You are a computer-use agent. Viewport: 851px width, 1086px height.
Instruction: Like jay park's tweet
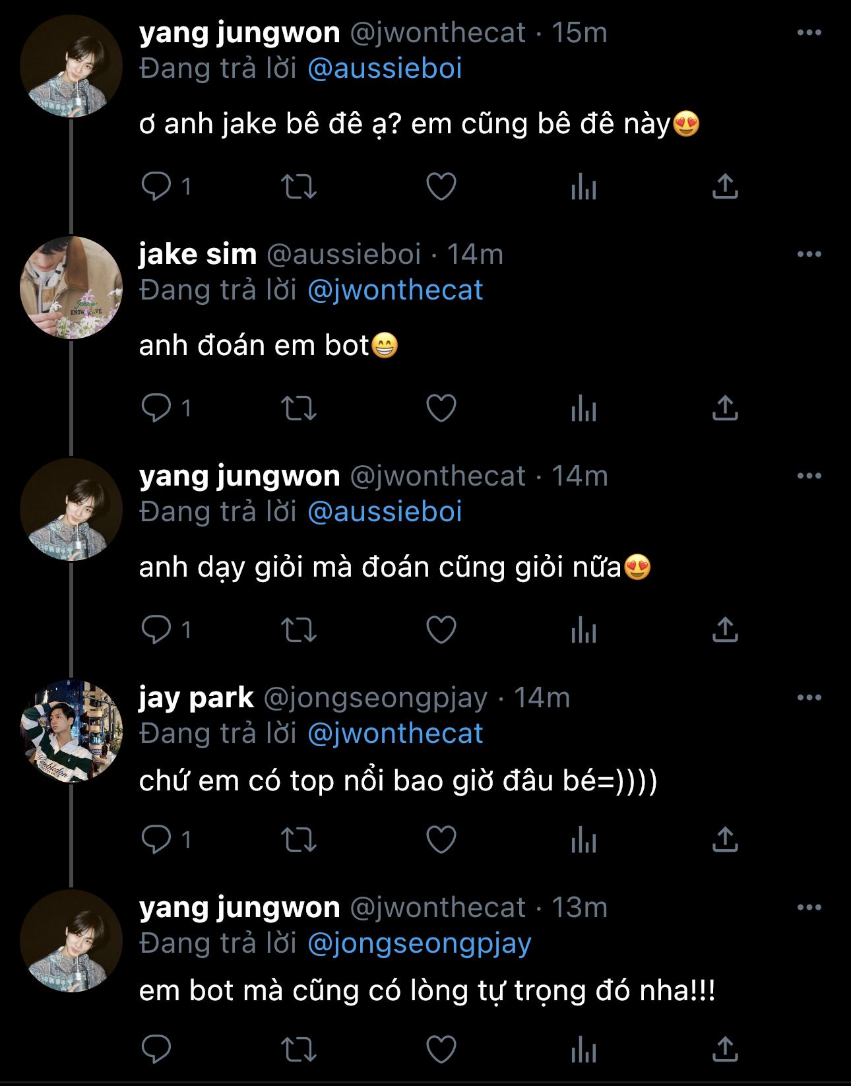coord(441,840)
